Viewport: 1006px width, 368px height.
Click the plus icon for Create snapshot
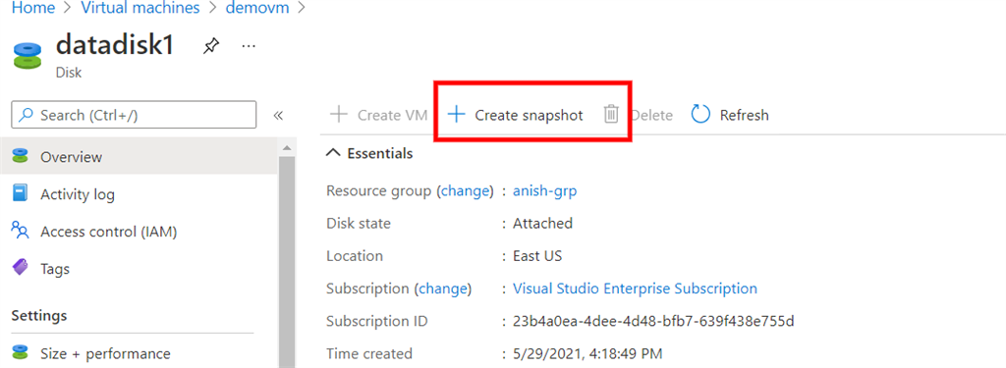click(x=456, y=115)
